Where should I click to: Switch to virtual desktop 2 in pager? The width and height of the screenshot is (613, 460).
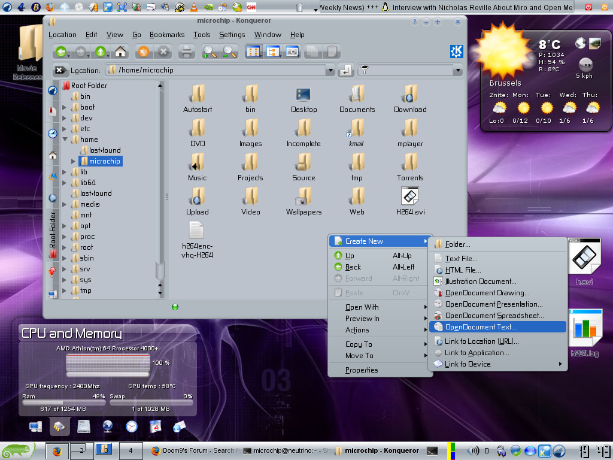81,450
